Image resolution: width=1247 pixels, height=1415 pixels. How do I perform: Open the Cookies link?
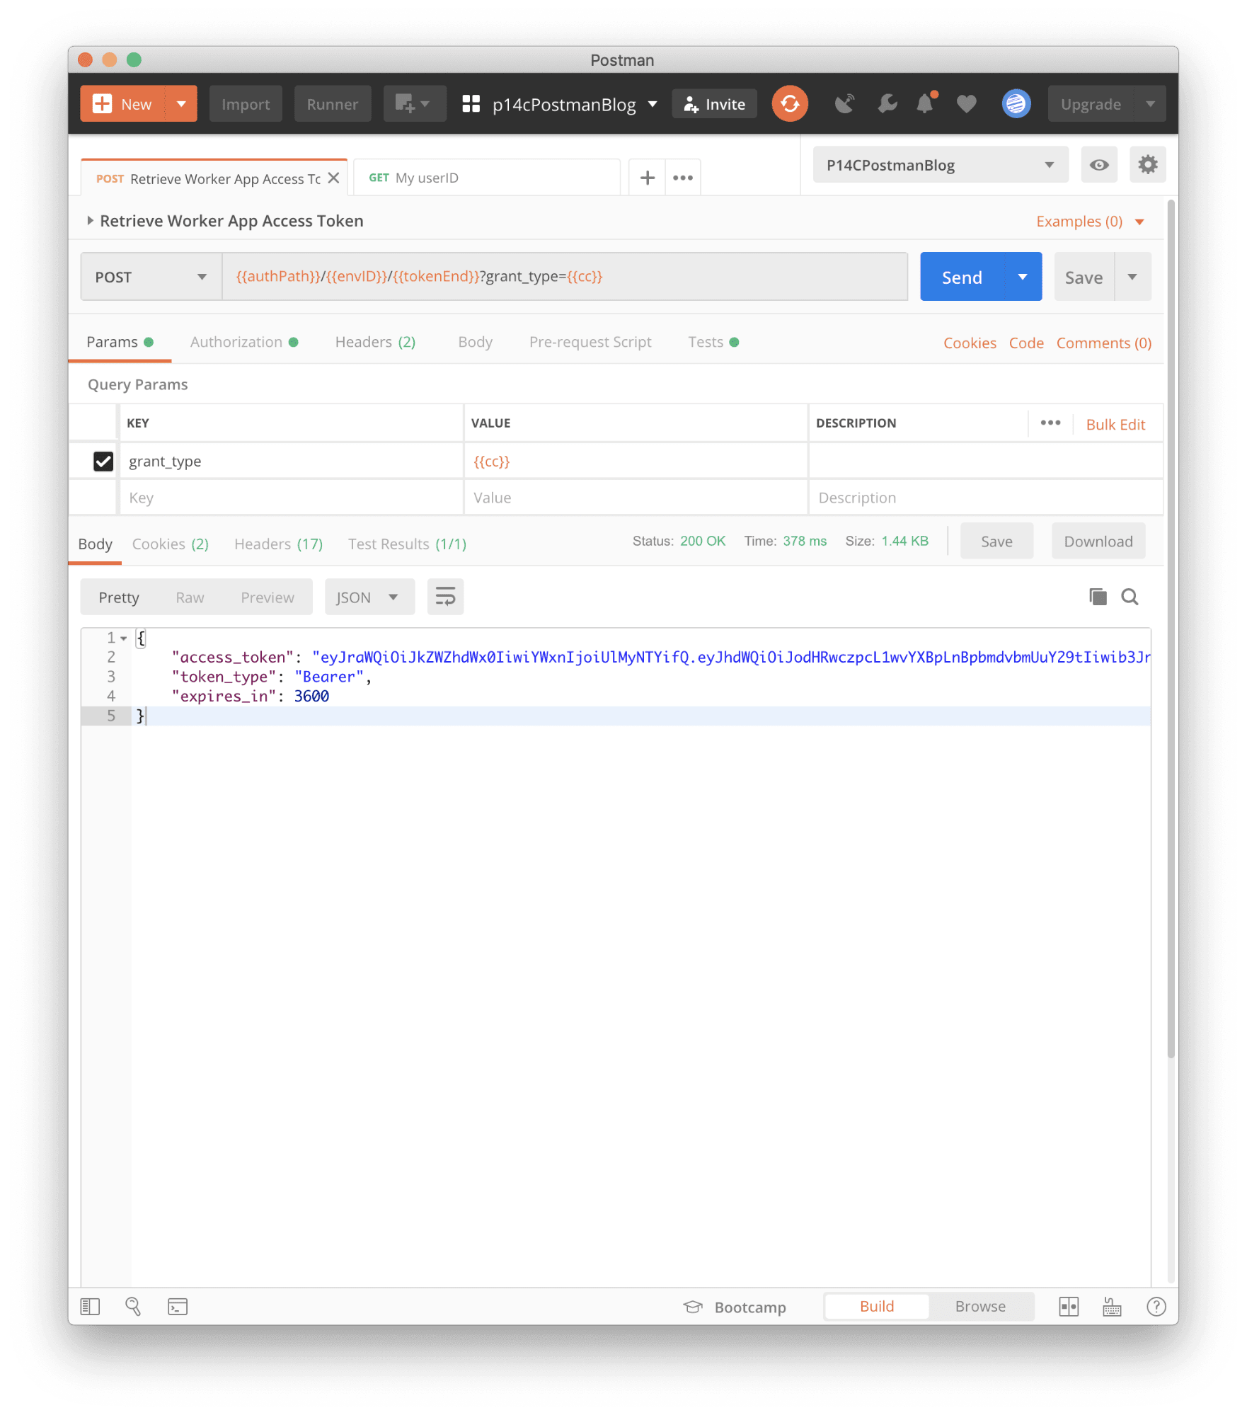click(x=970, y=343)
